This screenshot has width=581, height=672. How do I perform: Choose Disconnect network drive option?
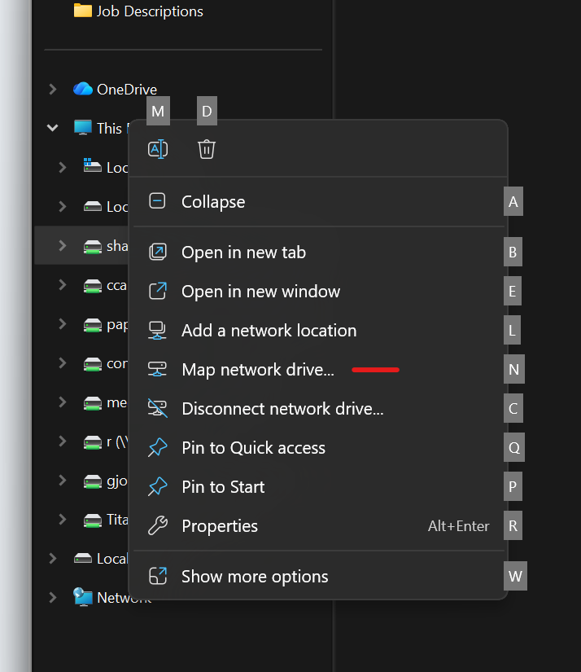tap(282, 409)
